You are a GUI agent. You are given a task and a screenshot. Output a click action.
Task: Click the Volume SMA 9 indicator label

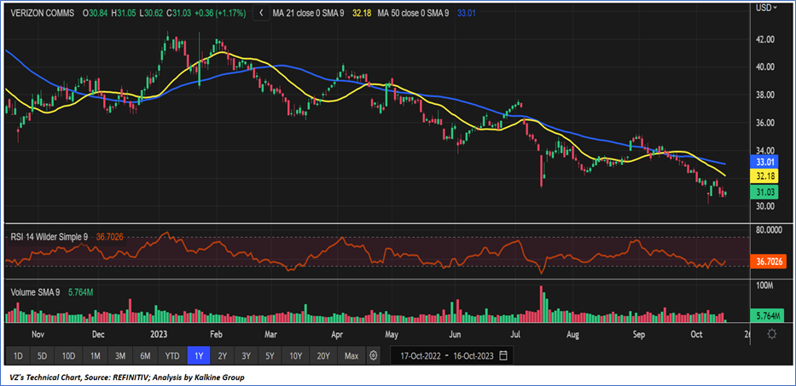click(x=34, y=292)
